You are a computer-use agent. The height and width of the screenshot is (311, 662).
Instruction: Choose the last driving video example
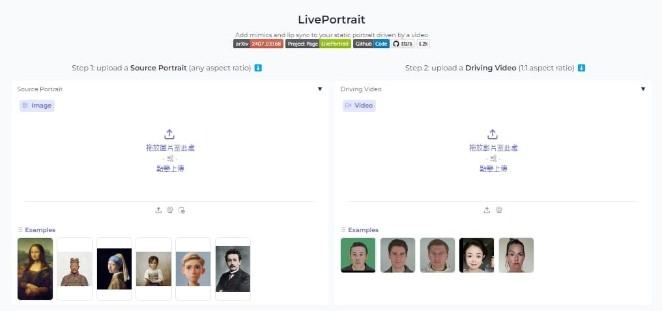[x=516, y=255]
